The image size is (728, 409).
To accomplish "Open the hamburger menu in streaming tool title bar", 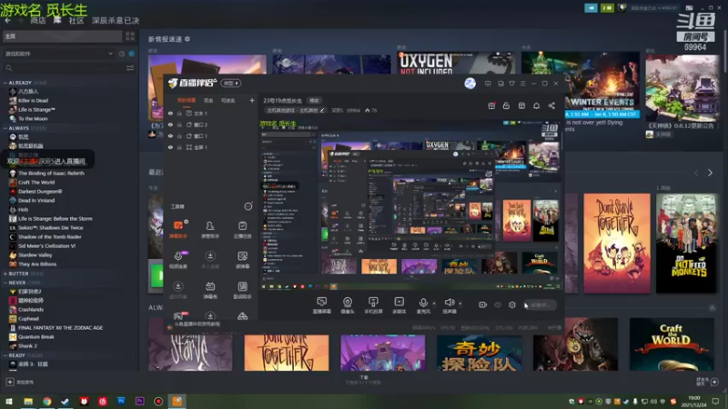I will pyautogui.click(x=522, y=84).
